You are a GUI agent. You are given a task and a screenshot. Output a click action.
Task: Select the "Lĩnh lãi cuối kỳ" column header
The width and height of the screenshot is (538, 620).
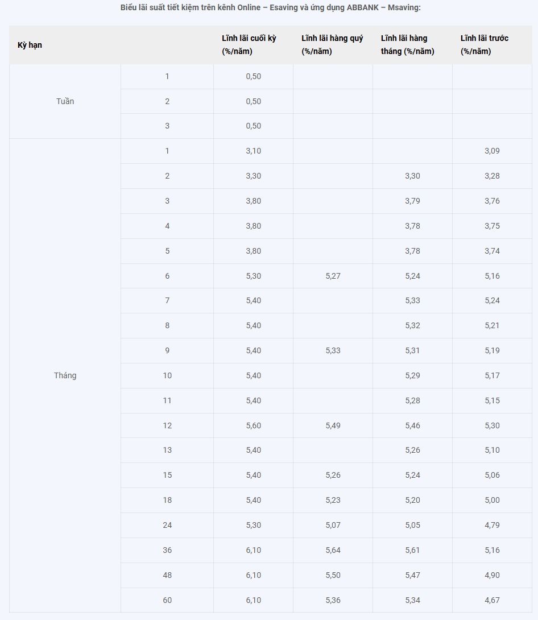pyautogui.click(x=249, y=44)
